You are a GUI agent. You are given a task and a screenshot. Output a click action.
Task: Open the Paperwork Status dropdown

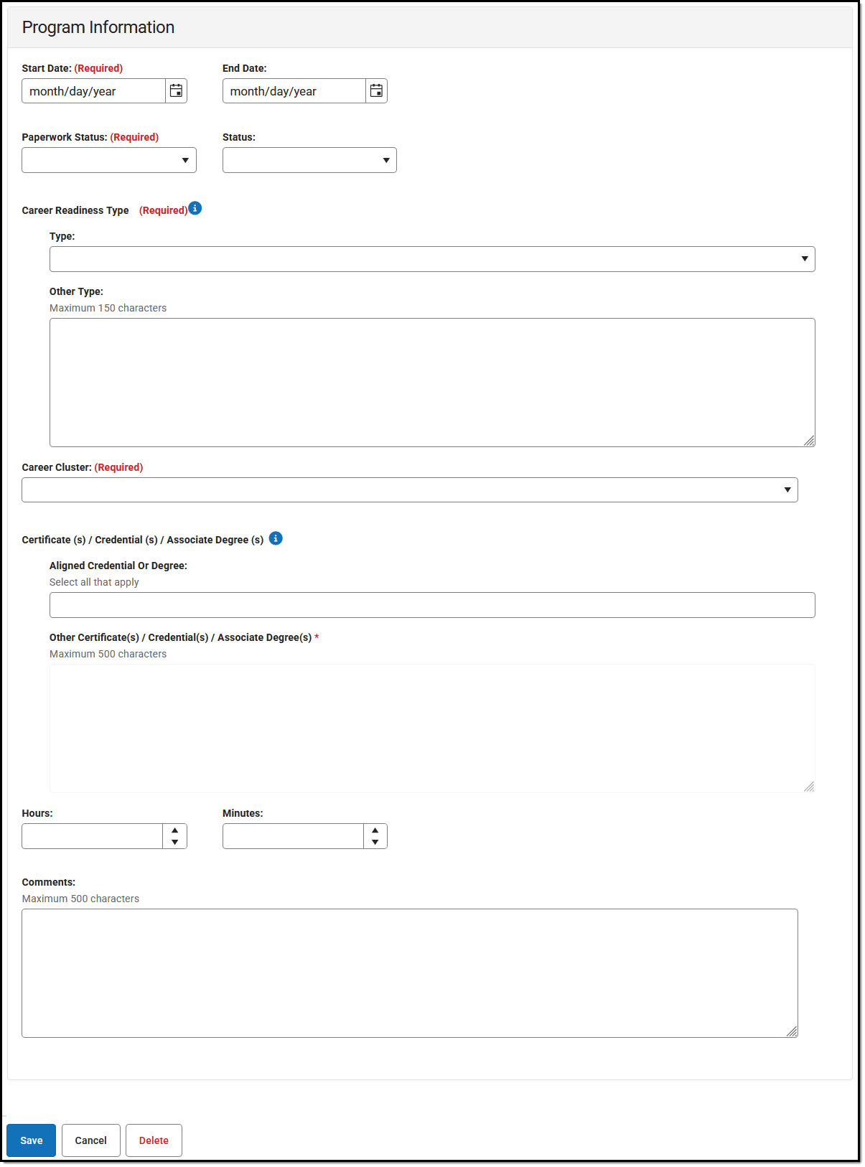coord(109,160)
